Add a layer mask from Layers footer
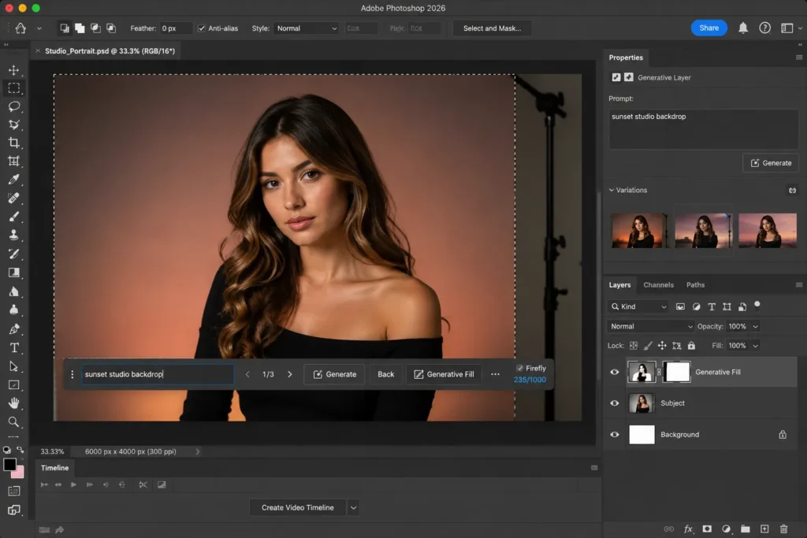 click(x=707, y=529)
